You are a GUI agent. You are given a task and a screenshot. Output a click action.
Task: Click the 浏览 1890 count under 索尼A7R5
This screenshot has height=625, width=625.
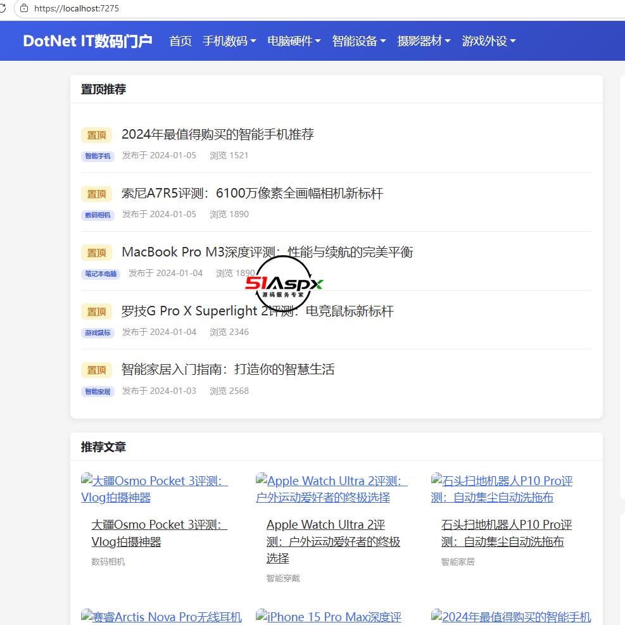pyautogui.click(x=229, y=215)
